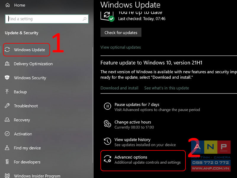This screenshot has width=237, height=178.
Task: Click the sidebar vertical scrollbar
Action: [93, 104]
